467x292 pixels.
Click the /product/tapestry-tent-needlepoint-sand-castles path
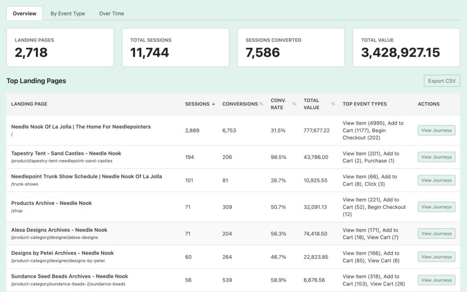[62, 161]
